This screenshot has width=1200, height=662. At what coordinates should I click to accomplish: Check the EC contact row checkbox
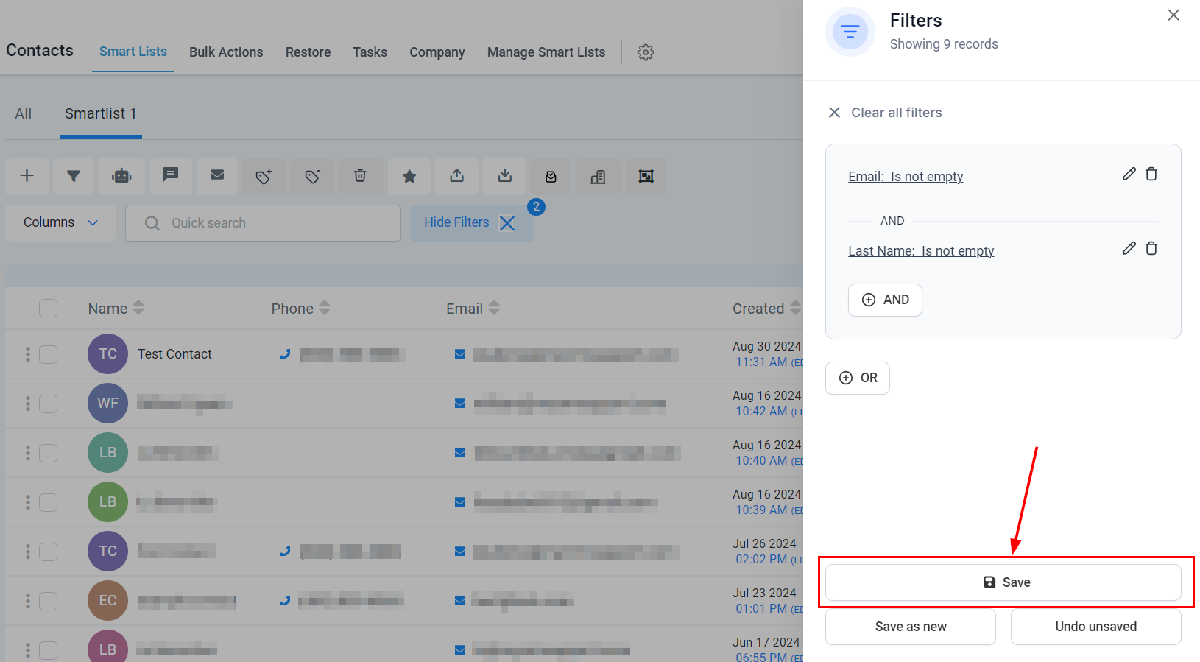tap(48, 601)
